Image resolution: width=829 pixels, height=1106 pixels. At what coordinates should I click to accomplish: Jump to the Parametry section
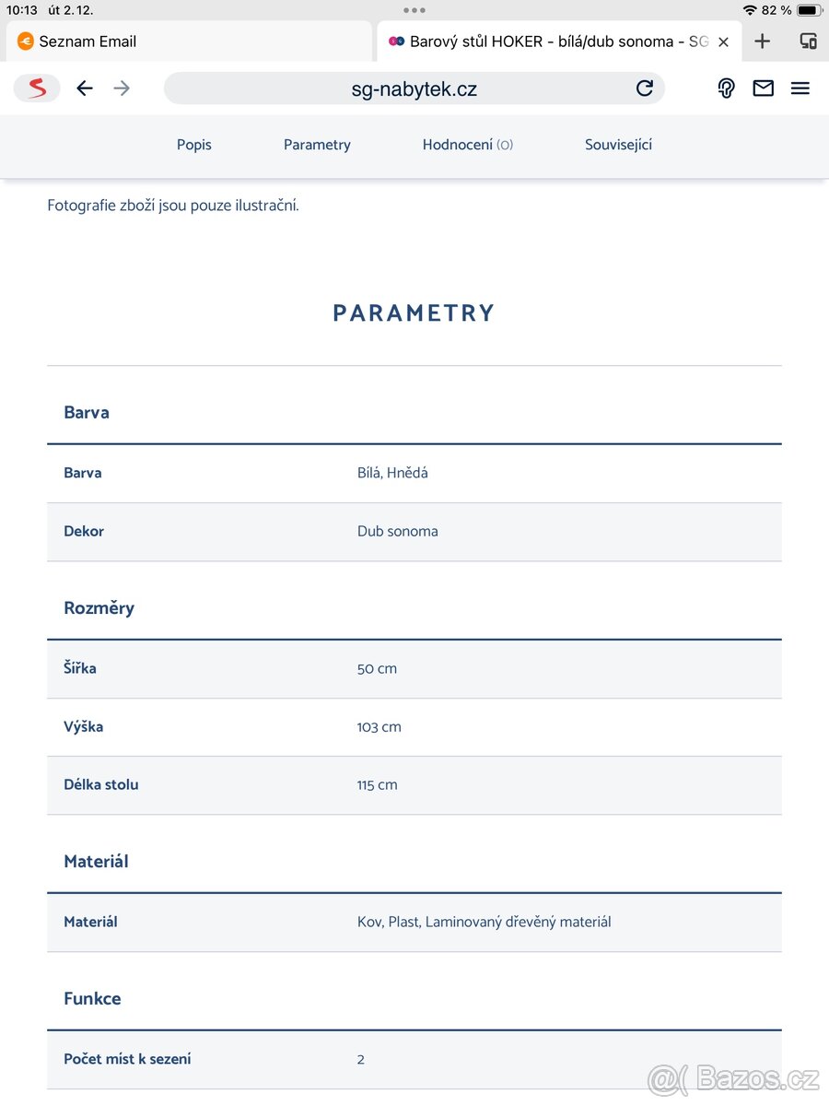click(x=317, y=145)
